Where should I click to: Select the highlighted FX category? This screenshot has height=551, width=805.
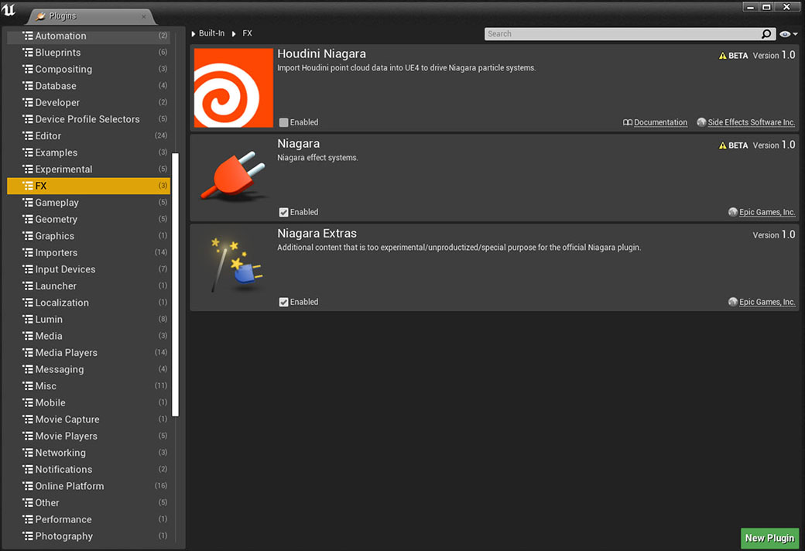[x=88, y=186]
